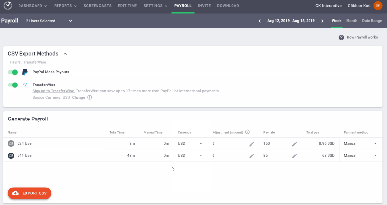Switch to the Week view tab
The width and height of the screenshot is (387, 205).
pyautogui.click(x=337, y=21)
